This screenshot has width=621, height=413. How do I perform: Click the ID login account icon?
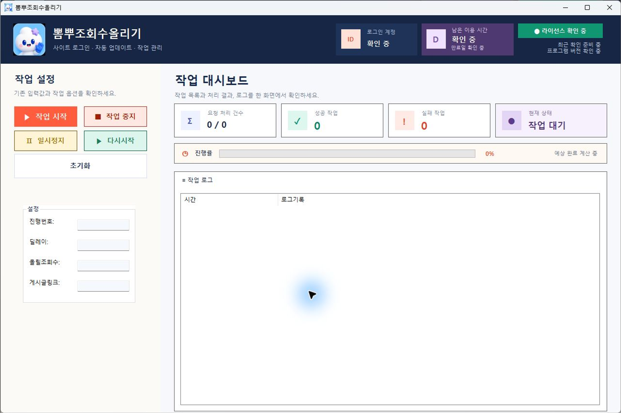tap(350, 39)
